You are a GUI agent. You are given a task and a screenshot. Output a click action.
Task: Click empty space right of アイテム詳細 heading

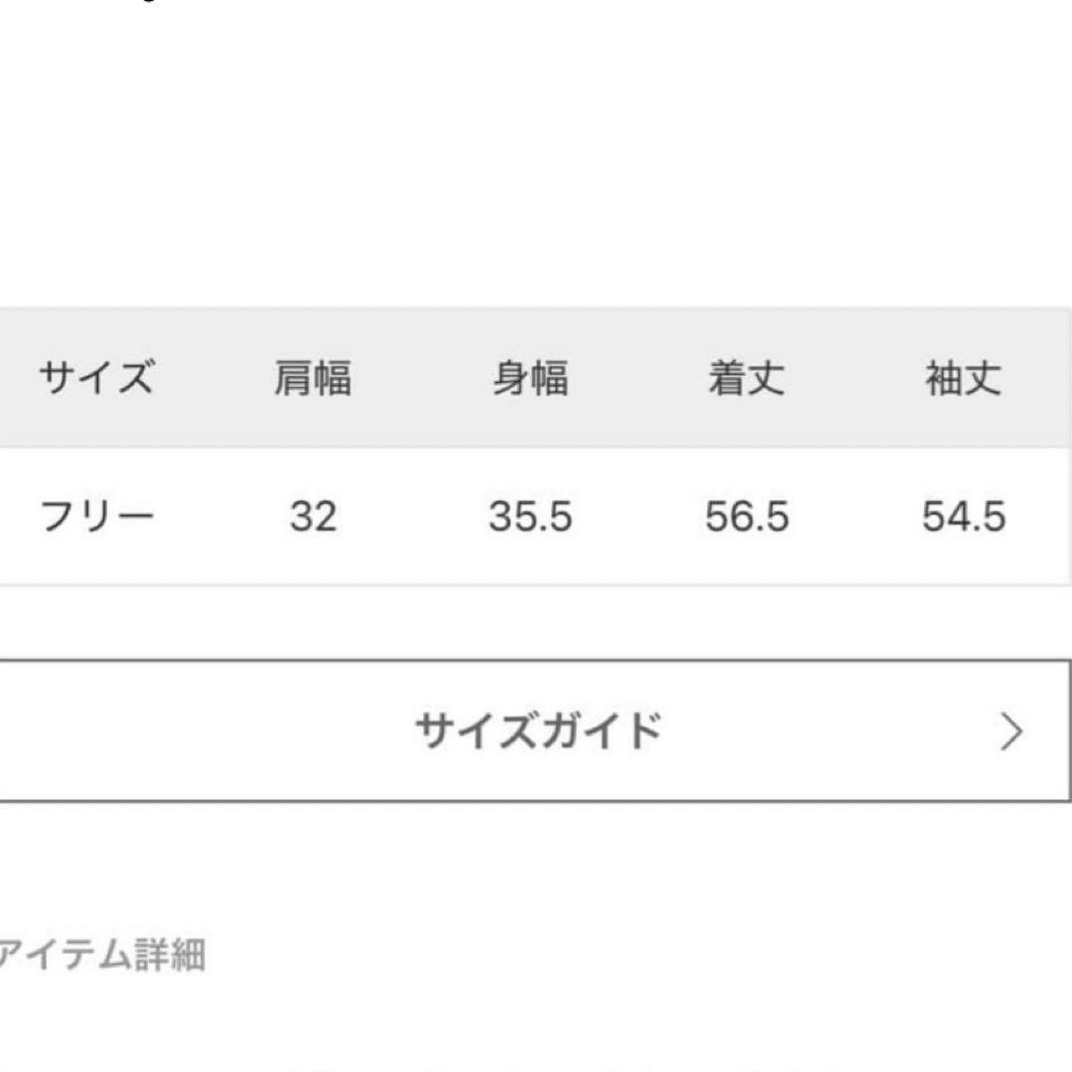(x=635, y=955)
